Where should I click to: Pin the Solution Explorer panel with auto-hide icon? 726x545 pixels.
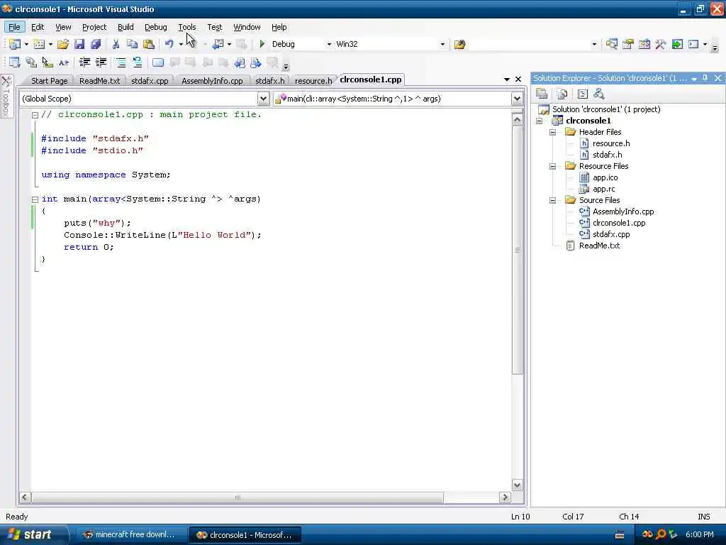[x=705, y=78]
